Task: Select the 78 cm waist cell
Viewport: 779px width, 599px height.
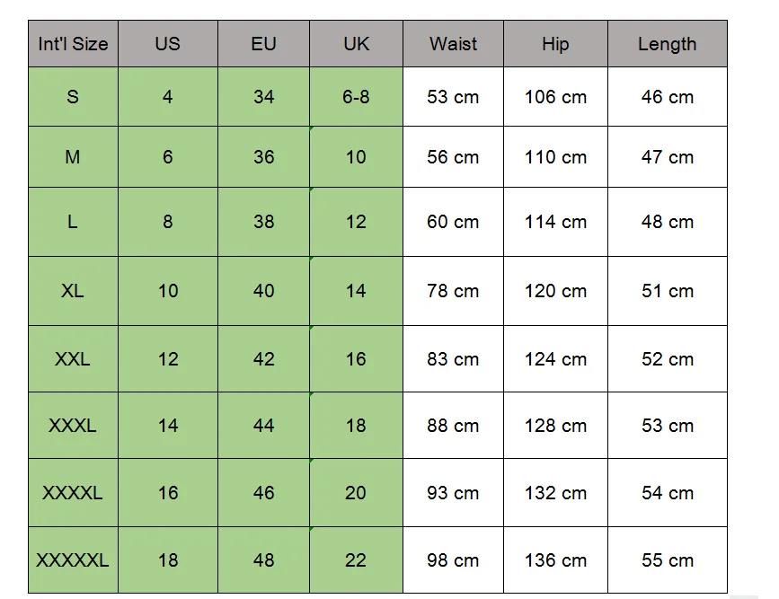Action: [x=453, y=291]
